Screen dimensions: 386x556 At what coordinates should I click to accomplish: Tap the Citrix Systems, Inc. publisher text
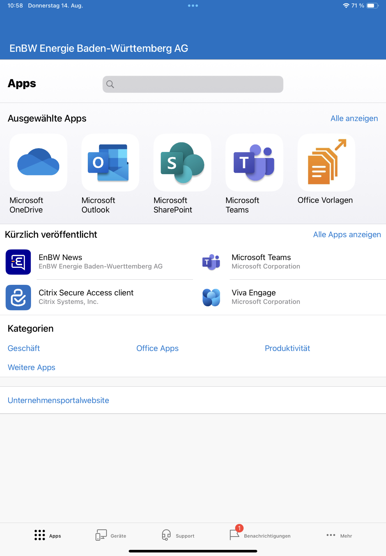68,302
